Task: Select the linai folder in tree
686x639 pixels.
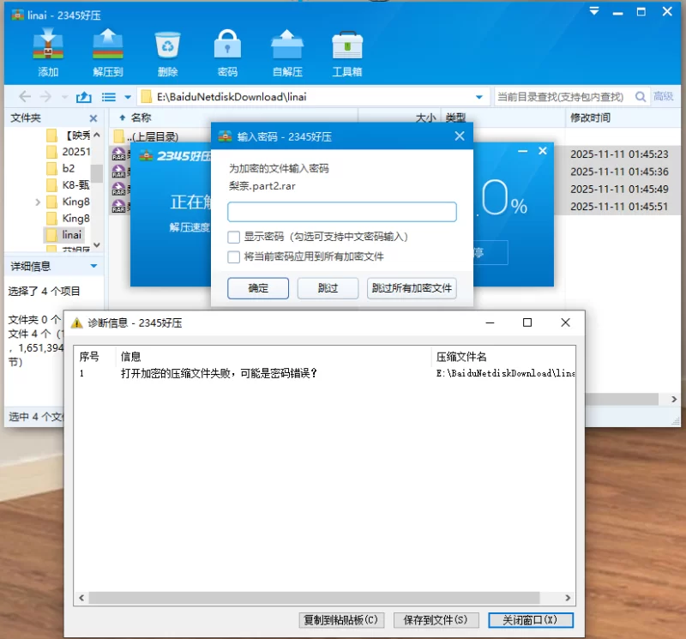Action: tap(72, 234)
